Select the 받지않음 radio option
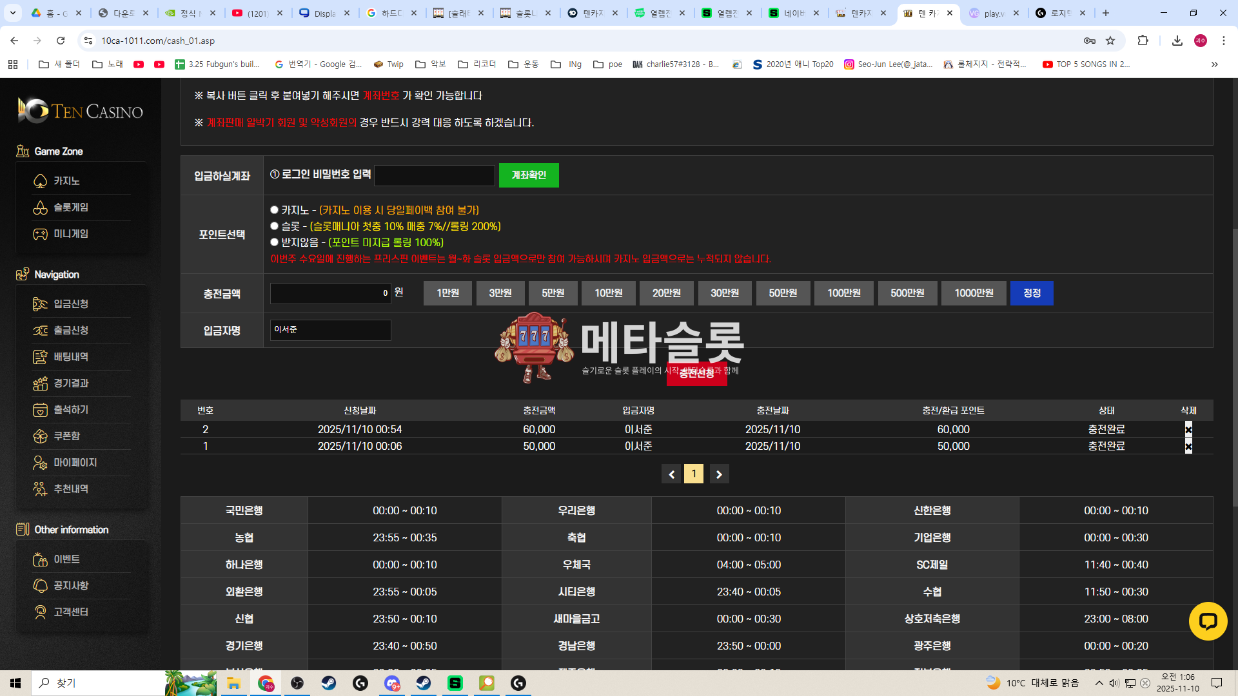Image resolution: width=1238 pixels, height=696 pixels. [274, 242]
